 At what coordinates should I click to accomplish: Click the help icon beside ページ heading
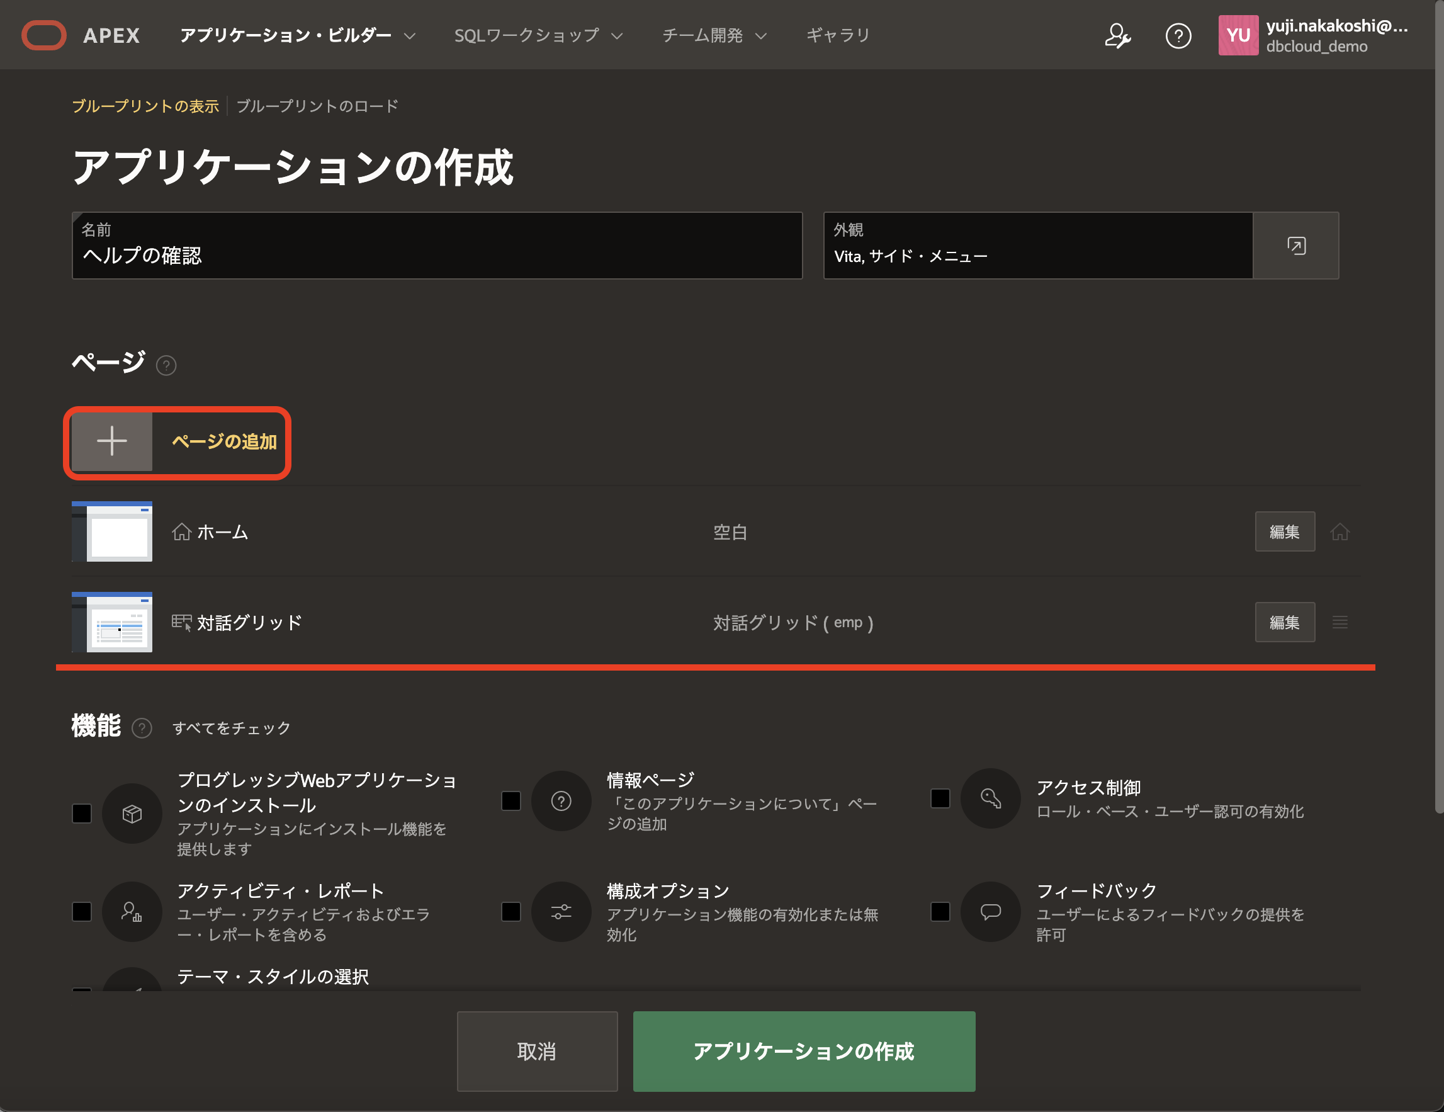(x=166, y=365)
